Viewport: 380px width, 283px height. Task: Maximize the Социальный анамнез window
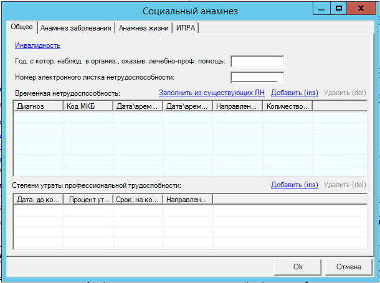coord(339,9)
